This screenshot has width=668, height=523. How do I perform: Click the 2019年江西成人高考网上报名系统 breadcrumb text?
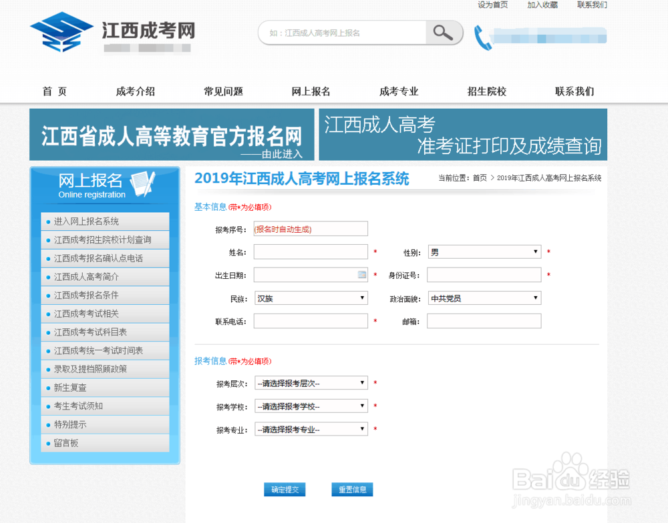[x=549, y=178]
